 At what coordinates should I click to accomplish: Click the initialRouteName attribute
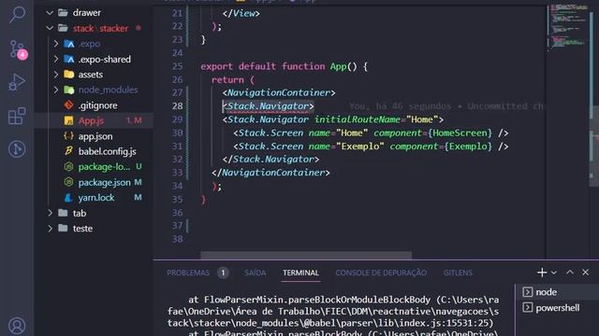point(358,119)
